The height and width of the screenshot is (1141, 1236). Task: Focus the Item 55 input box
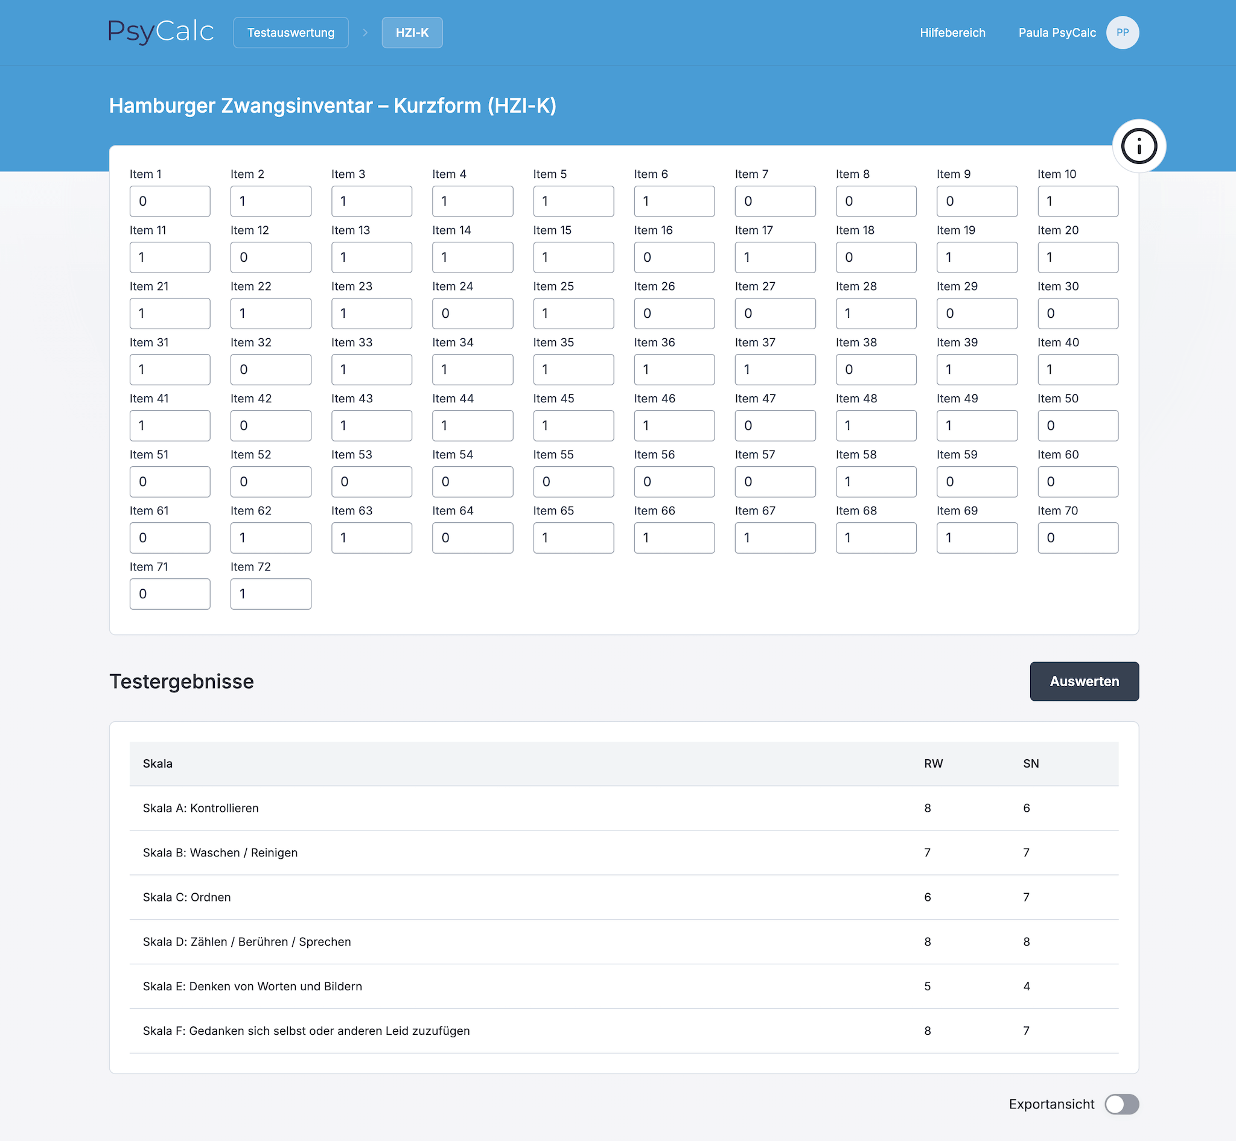573,482
